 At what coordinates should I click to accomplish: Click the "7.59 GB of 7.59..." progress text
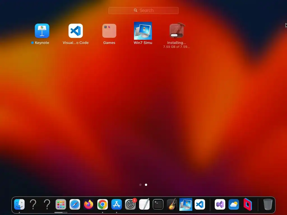177,47
